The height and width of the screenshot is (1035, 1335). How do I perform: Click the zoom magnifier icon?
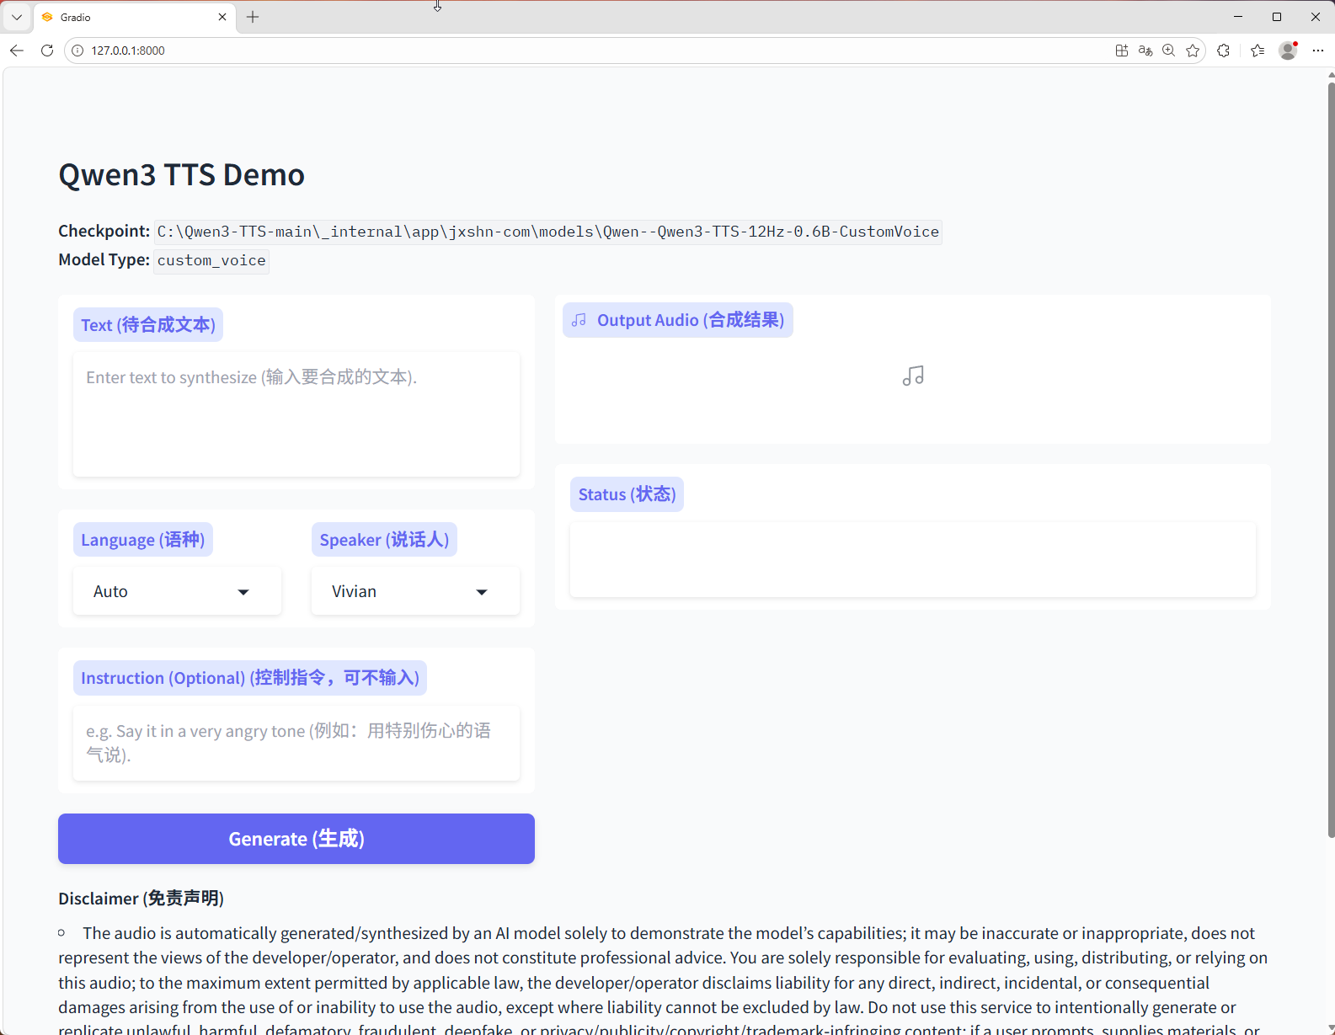[1169, 51]
